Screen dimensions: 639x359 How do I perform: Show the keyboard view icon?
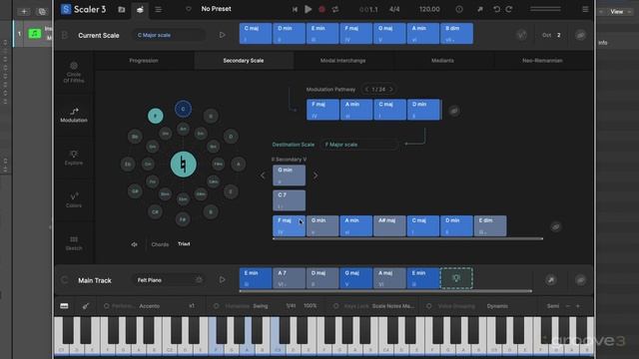coord(64,306)
